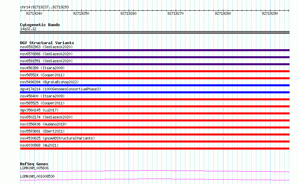Click the chr14:92719237..92719293 region label

44,7
